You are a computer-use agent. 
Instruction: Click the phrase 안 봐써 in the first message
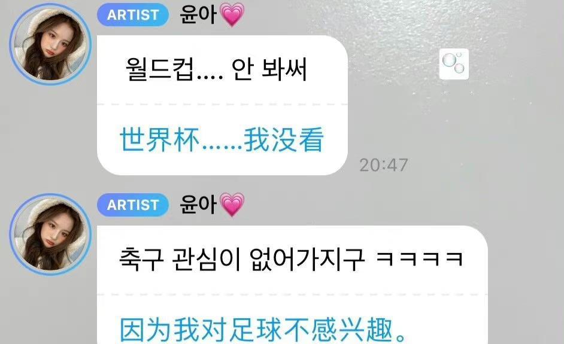[269, 69]
